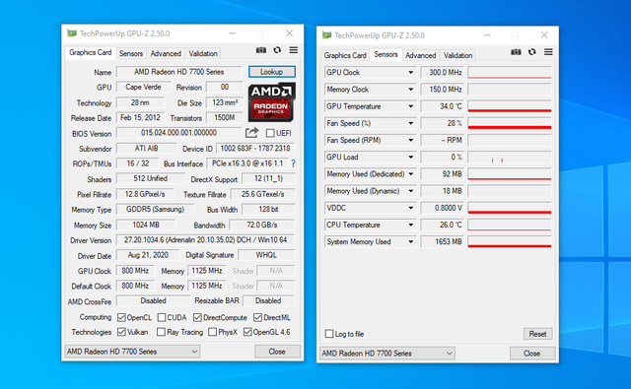Click the Release Date value Feb 15, 2012
Screen dimensions: 631x389
point(140,118)
